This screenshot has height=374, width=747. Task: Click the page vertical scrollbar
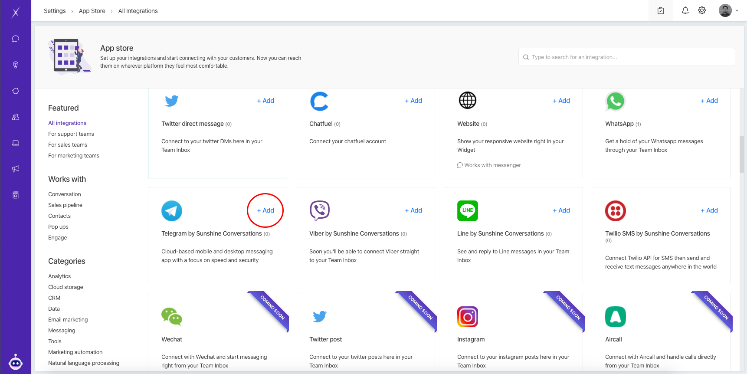(742, 154)
